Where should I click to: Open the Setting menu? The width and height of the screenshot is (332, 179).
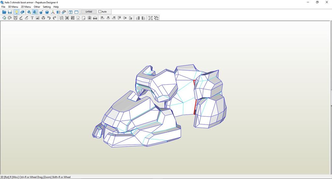(47, 7)
